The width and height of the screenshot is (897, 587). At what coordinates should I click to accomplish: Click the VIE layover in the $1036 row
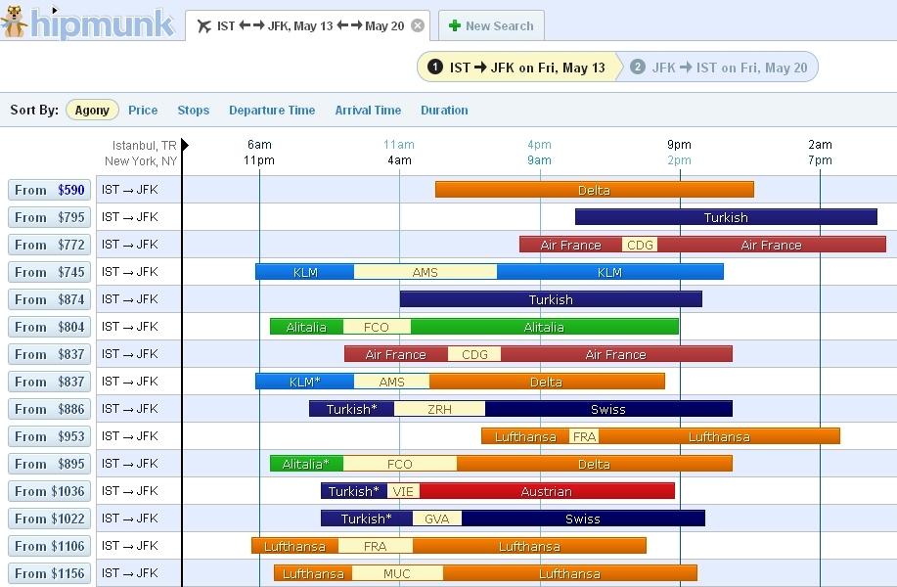tap(403, 491)
